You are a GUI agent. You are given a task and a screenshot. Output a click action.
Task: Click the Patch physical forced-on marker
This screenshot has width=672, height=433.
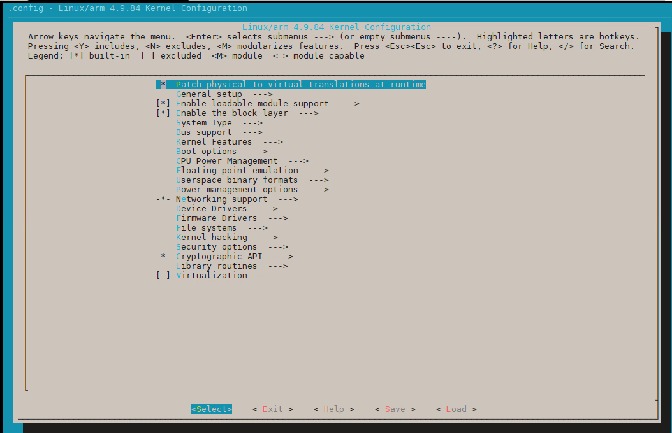tap(163, 84)
